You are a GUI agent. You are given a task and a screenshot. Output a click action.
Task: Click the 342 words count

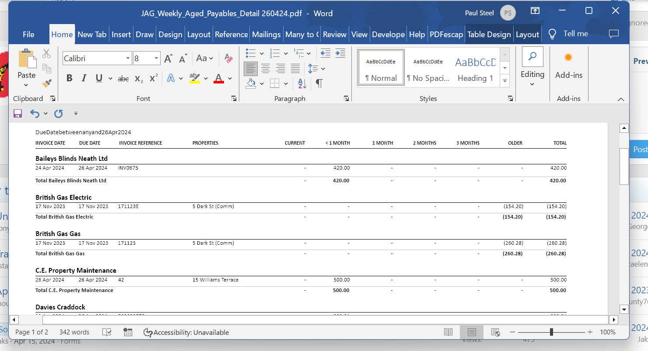(x=74, y=332)
